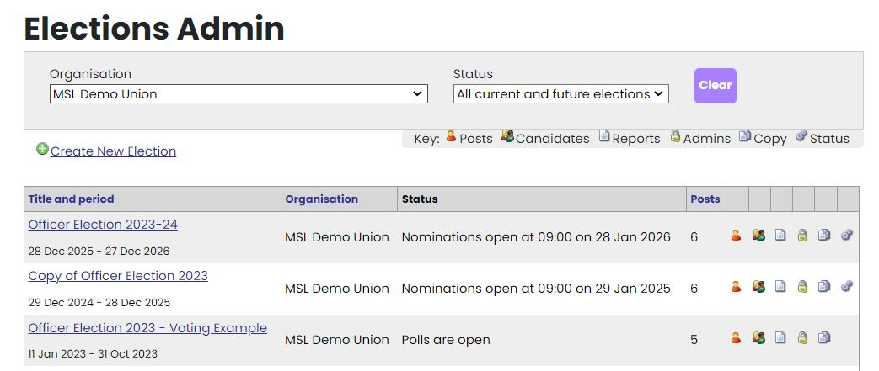
Task: Open Candidates icon for Officer Election 2023-24
Action: click(758, 236)
